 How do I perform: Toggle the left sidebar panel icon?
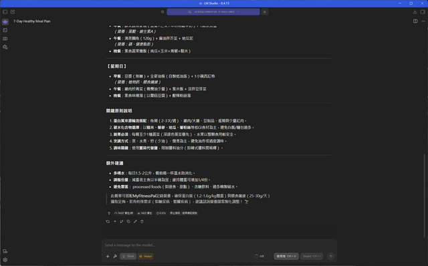pos(5,12)
